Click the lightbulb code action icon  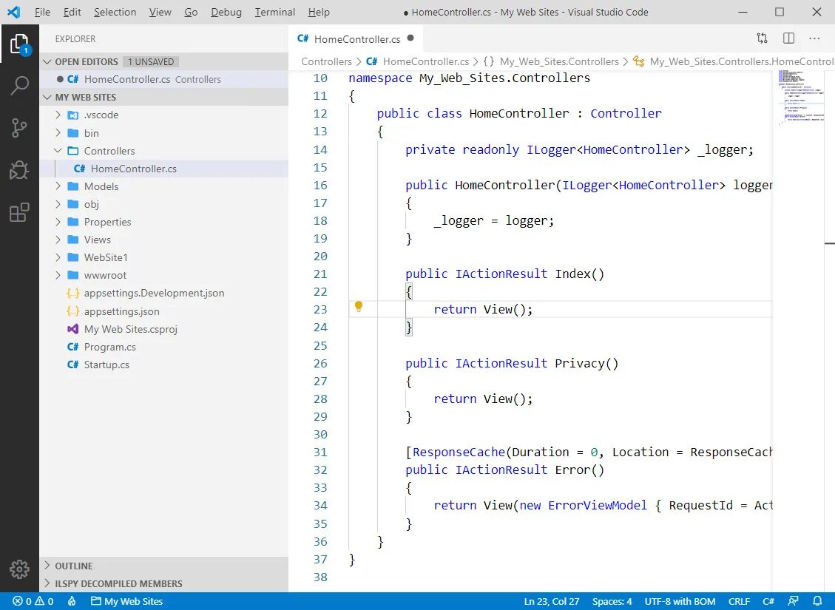point(359,307)
